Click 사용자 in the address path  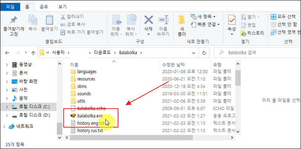[x=59, y=52]
